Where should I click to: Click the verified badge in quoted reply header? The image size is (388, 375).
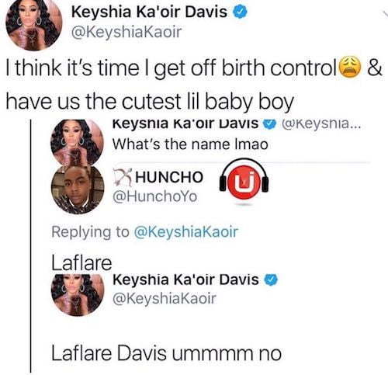(269, 124)
